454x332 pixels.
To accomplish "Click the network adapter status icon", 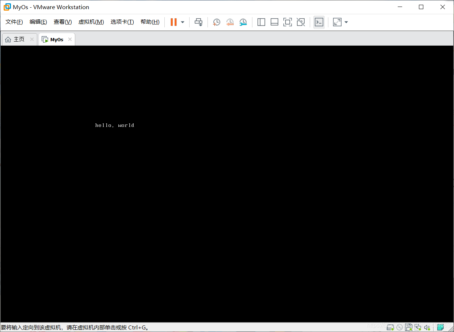I will 417,327.
